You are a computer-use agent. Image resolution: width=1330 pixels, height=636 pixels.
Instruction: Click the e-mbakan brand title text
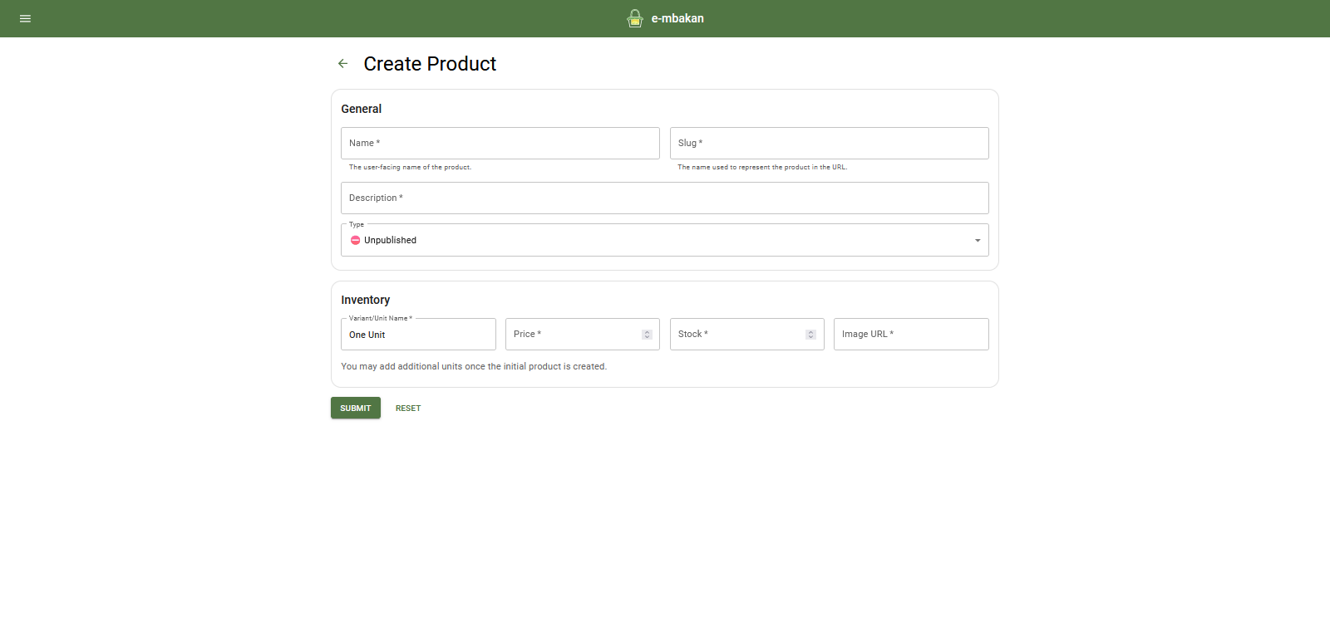[677, 18]
